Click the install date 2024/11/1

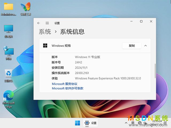81,68
